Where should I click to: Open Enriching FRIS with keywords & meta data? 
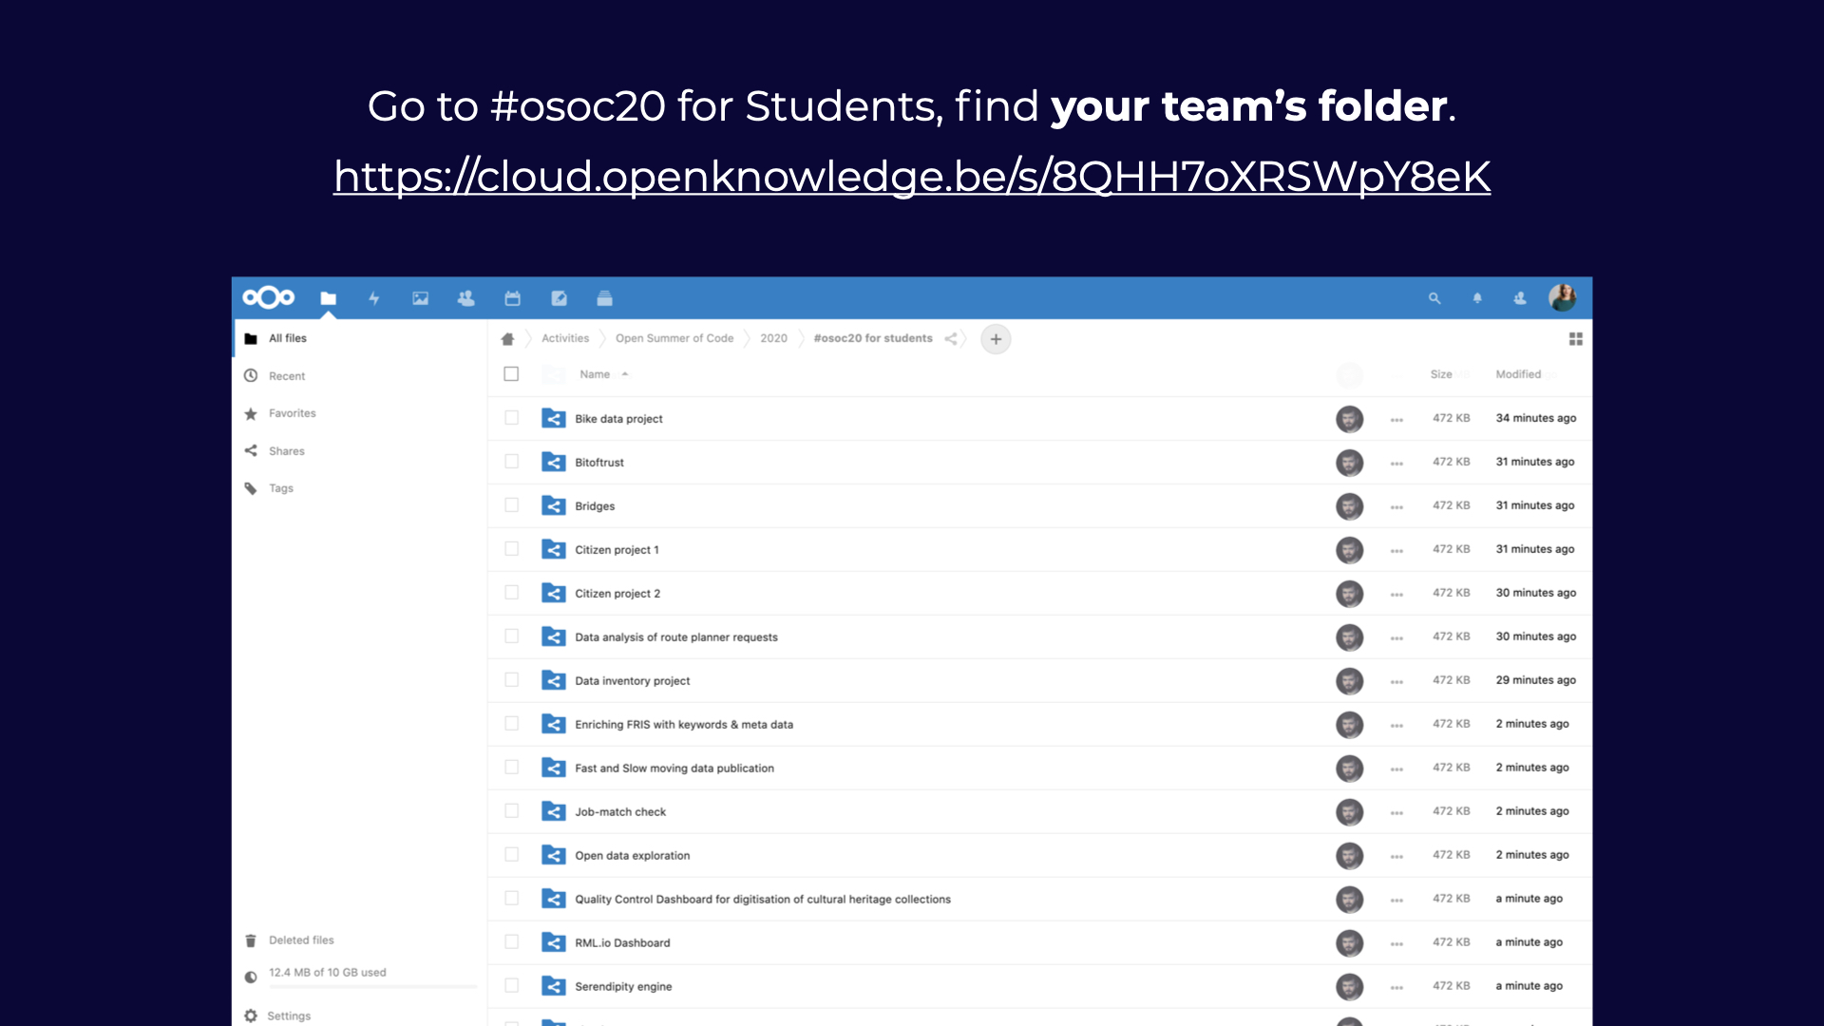[683, 725]
